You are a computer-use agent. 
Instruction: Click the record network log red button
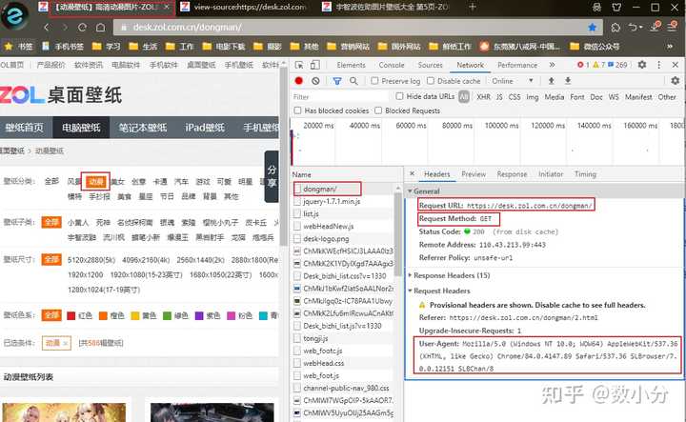299,81
